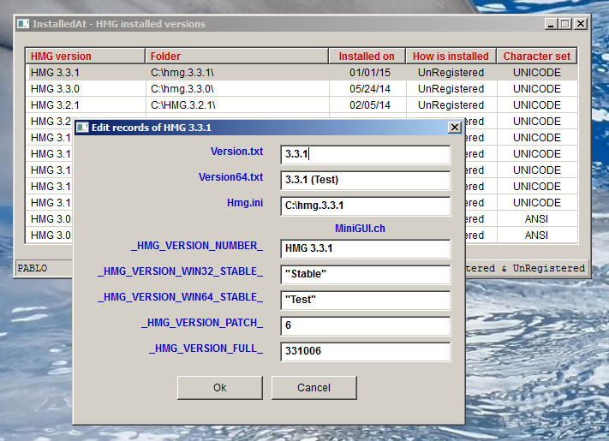Click How is installed column header
The image size is (609, 441).
tap(451, 57)
